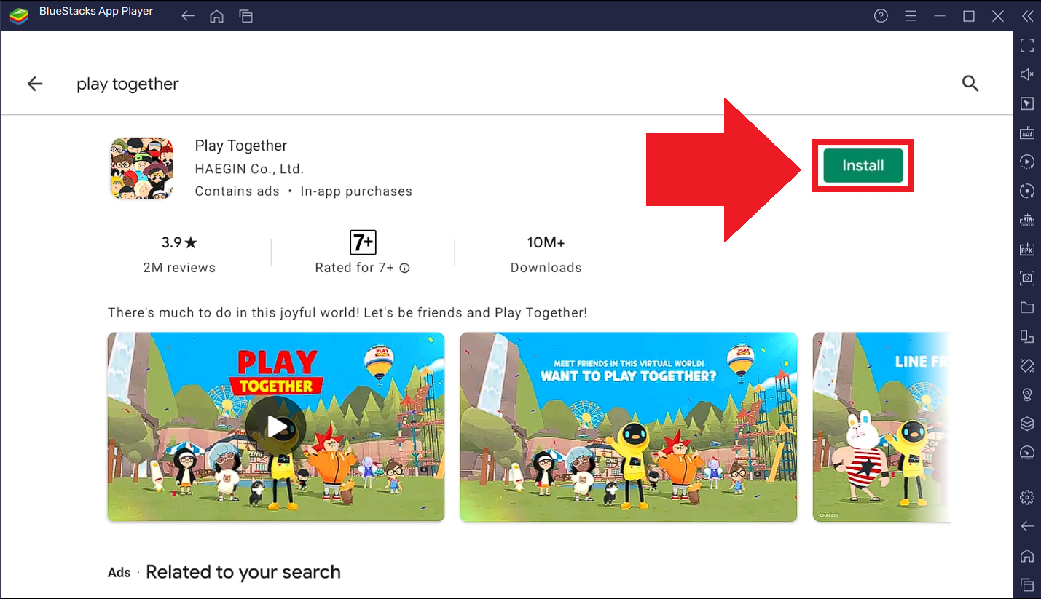Open the BlueStacks settings gear
The image size is (1041, 599).
point(1027,497)
